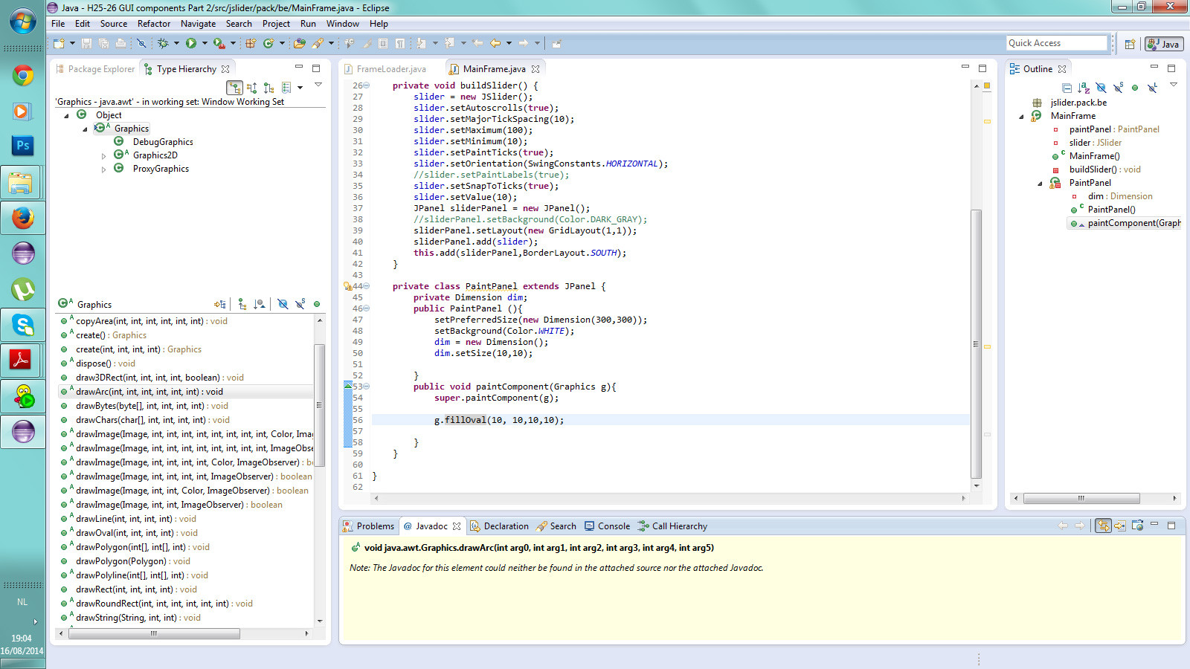Click the Quick Access search field
The width and height of the screenshot is (1190, 669).
[x=1056, y=43]
